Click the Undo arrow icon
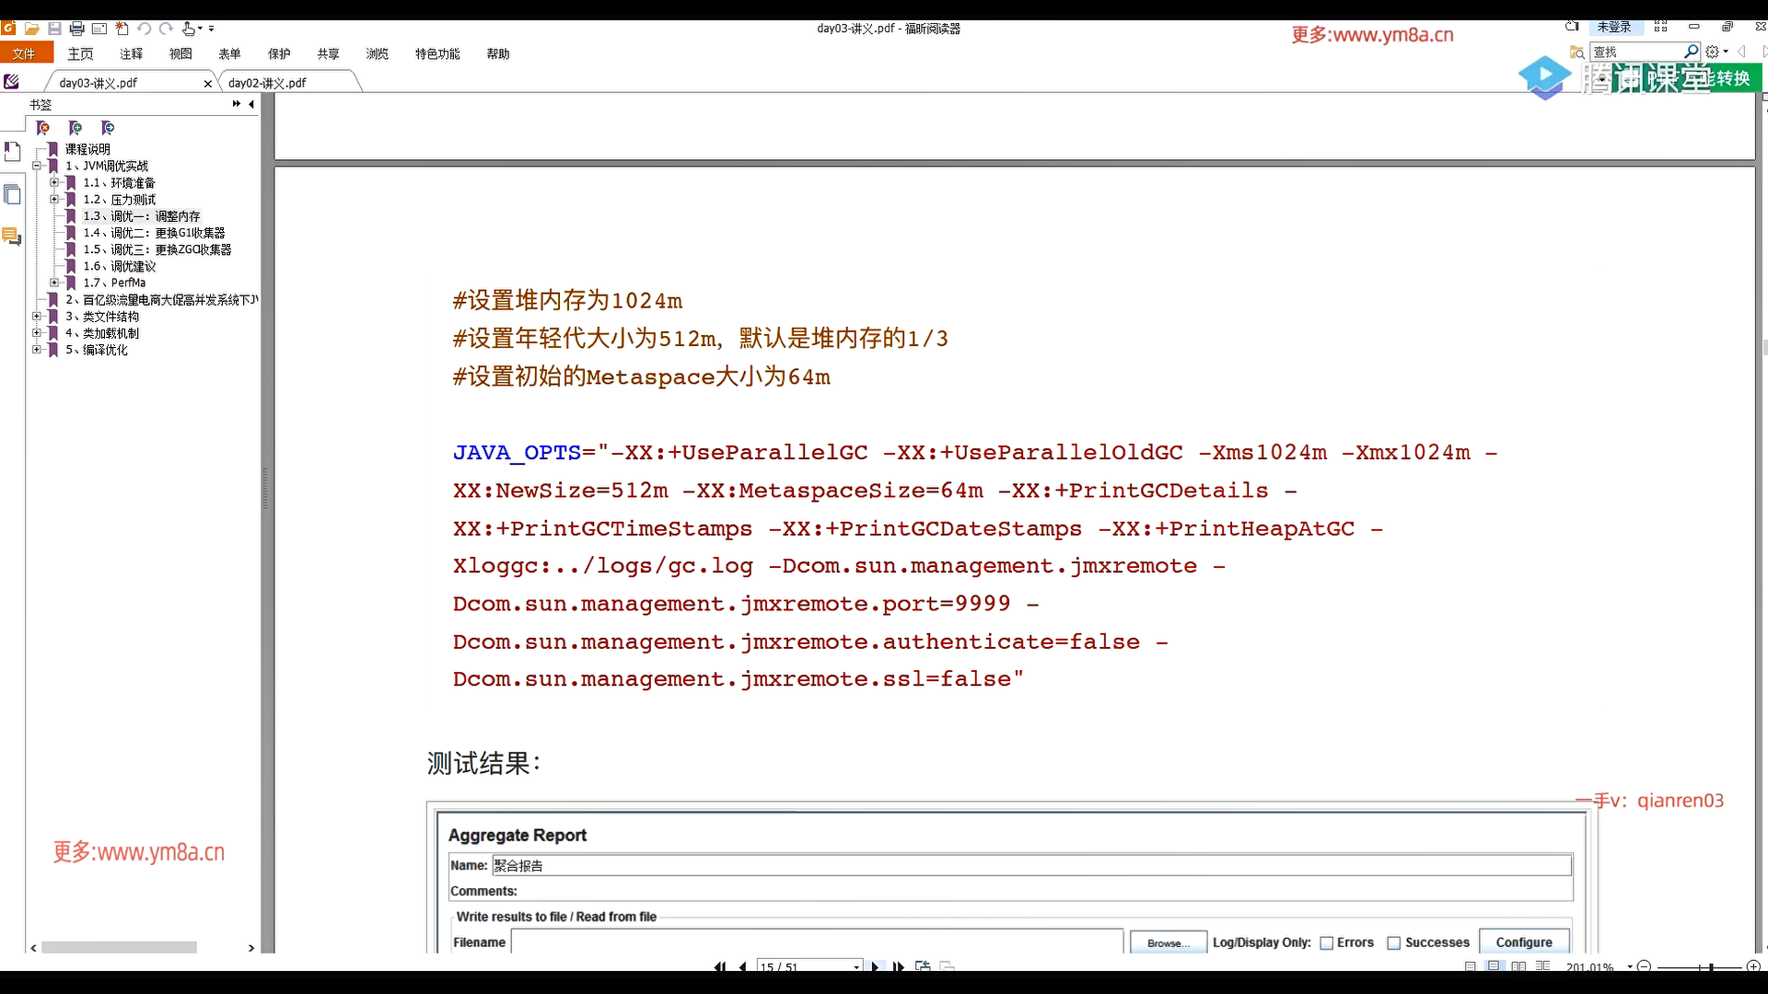This screenshot has height=994, width=1768. point(145,29)
